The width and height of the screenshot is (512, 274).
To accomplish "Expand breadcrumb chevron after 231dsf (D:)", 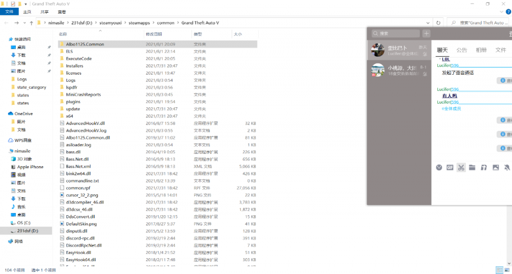I will [x=96, y=23].
